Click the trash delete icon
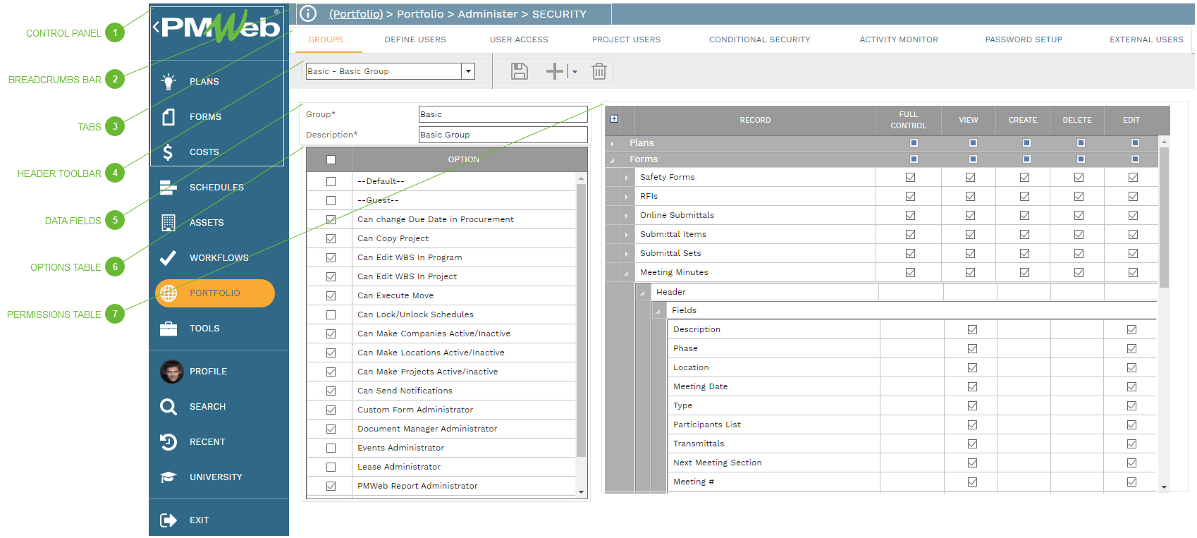Screen dimensions: 1197x538 598,71
